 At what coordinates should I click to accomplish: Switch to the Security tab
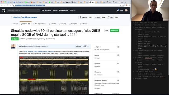(62, 24)
